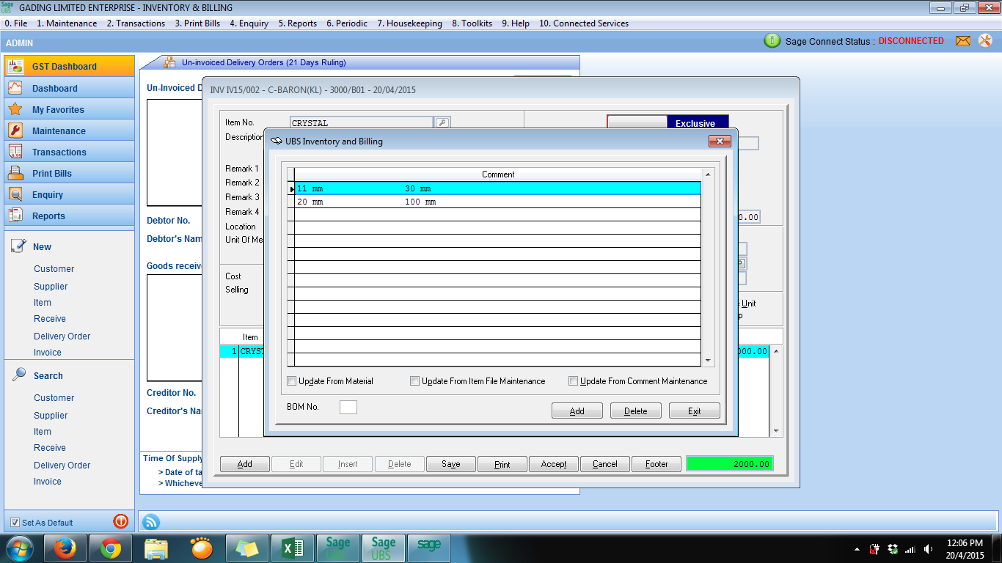Open Excel from the taskbar
Viewport: 1002px width, 563px height.
tap(293, 548)
